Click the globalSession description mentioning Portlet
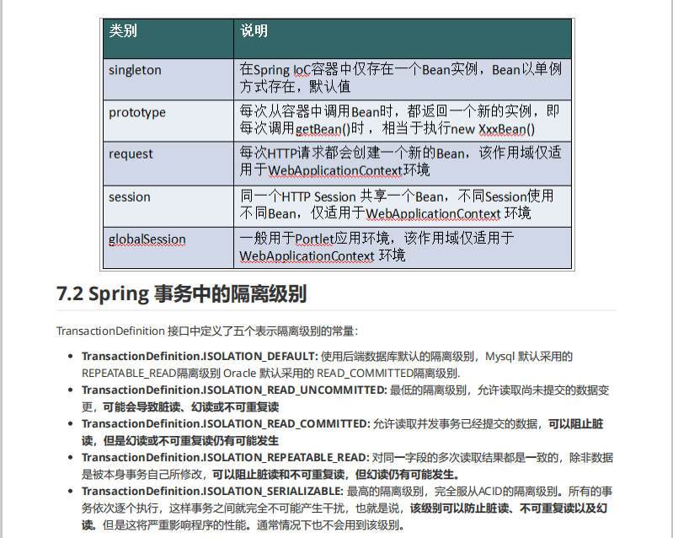 tap(403, 249)
